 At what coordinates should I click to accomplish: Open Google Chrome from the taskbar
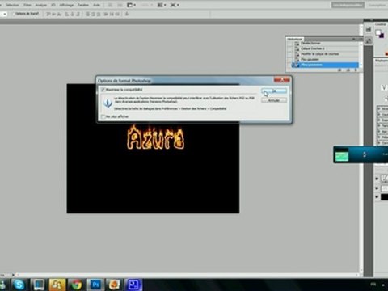[x=76, y=285]
